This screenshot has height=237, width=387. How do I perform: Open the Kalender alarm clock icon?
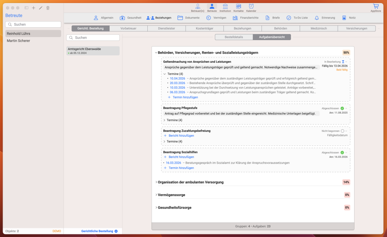[x=251, y=6]
